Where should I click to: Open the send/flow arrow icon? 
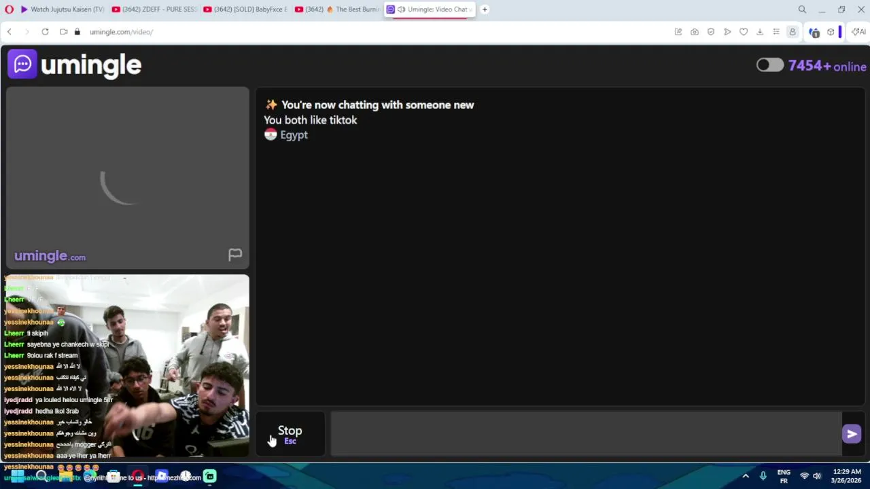coord(727,32)
